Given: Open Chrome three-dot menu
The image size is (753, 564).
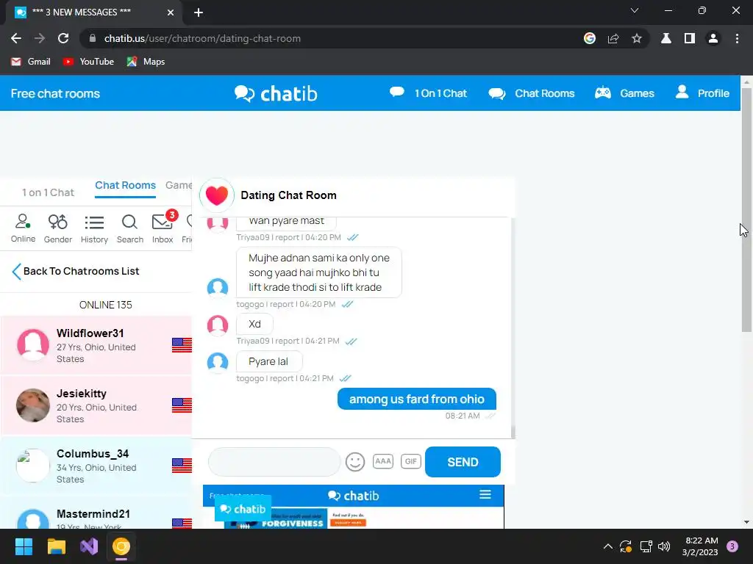Looking at the screenshot, I should tap(737, 38).
